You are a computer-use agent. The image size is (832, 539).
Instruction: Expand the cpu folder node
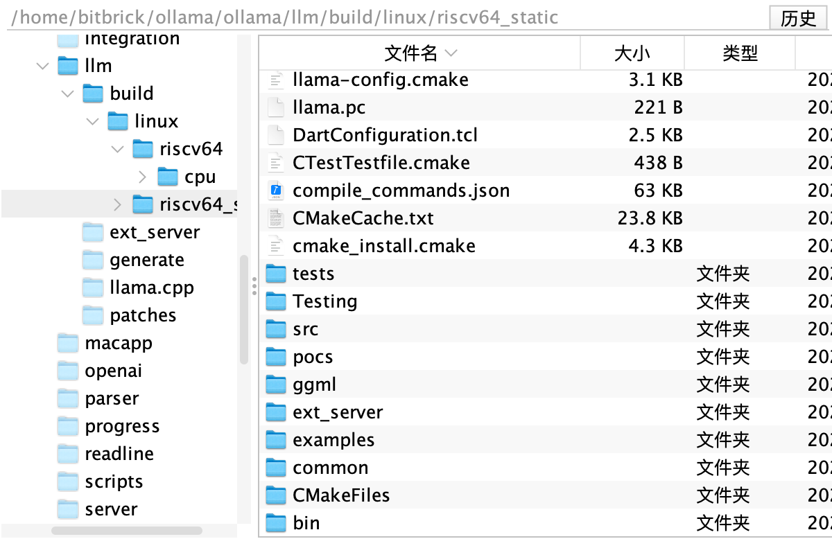pyautogui.click(x=142, y=177)
